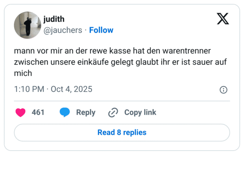Open the info icon beside the date
The width and height of the screenshot is (244, 169).
(x=223, y=90)
